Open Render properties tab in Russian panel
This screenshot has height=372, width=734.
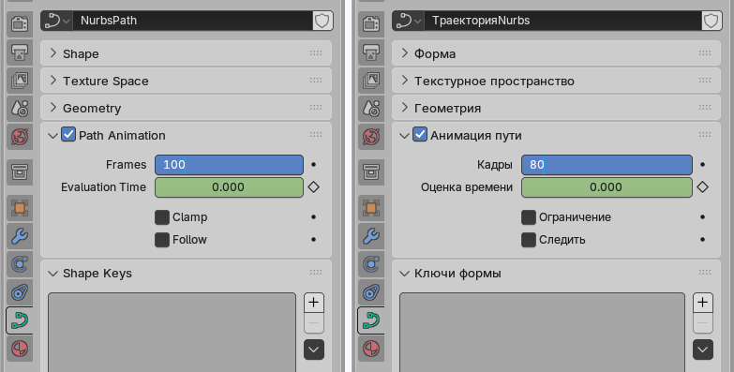tap(371, 23)
